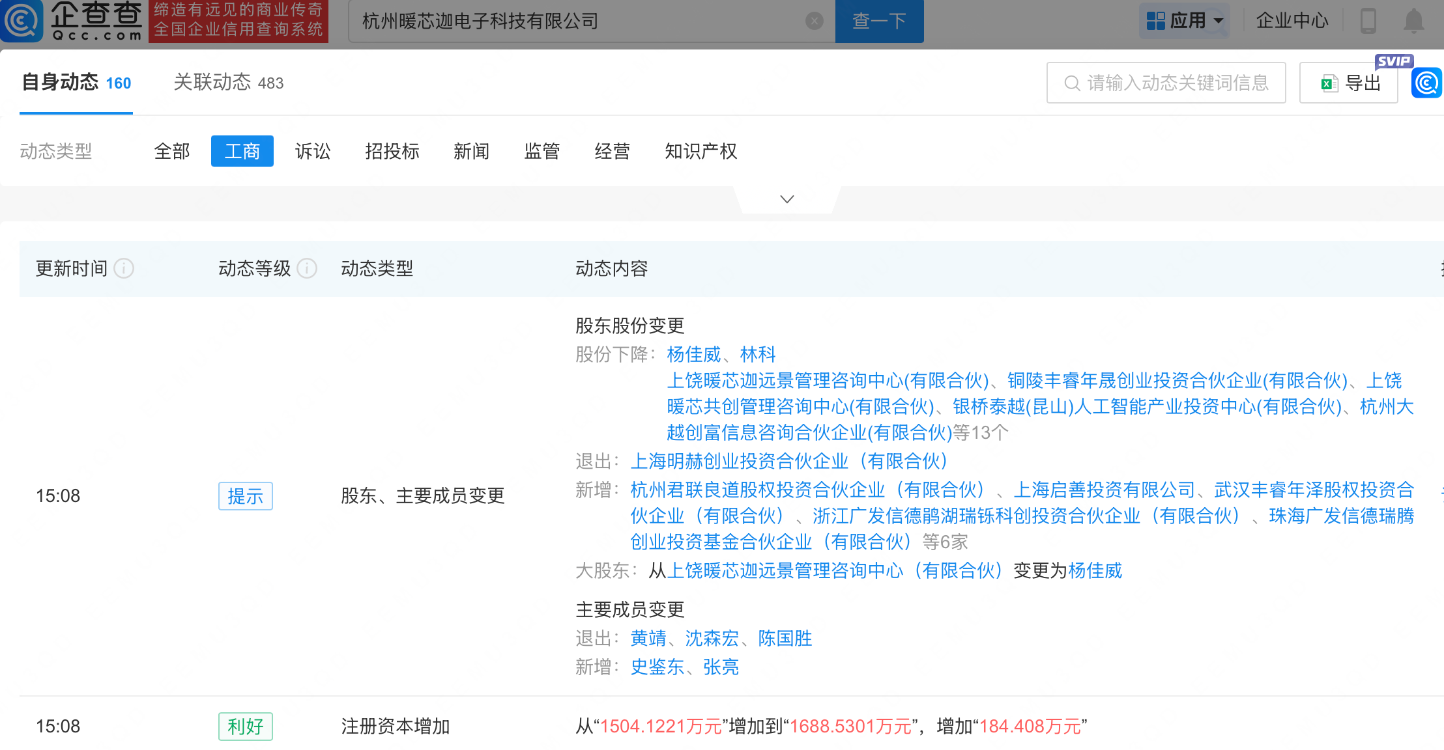The height and width of the screenshot is (750, 1444).
Task: Click the 184.408万元 increase amount
Action: tap(1030, 727)
